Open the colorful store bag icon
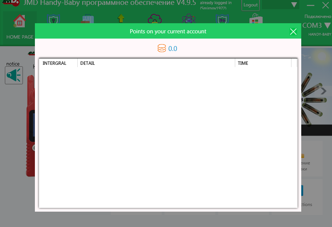The image size is (332, 227). click(256, 18)
